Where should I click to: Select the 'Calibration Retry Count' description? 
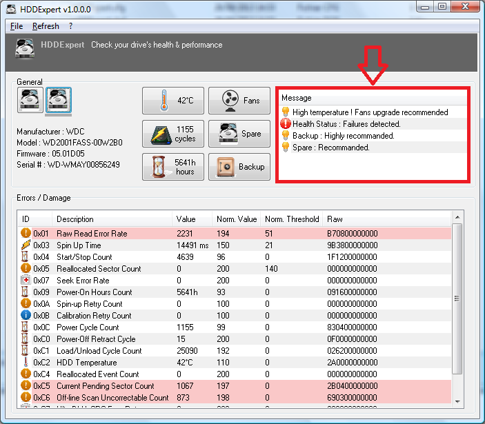point(94,316)
